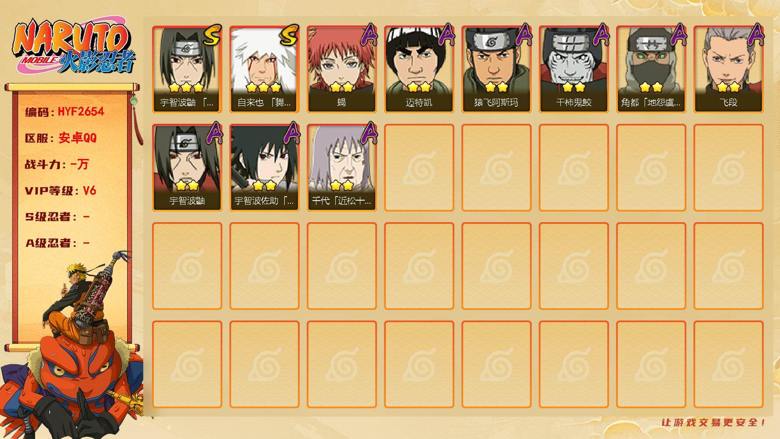Choose the 飞段 ninja card
780x439 pixels.
point(729,69)
